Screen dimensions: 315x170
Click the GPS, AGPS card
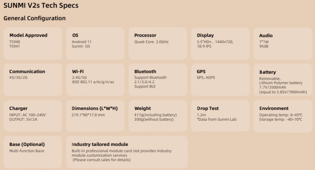(x=220, y=80)
